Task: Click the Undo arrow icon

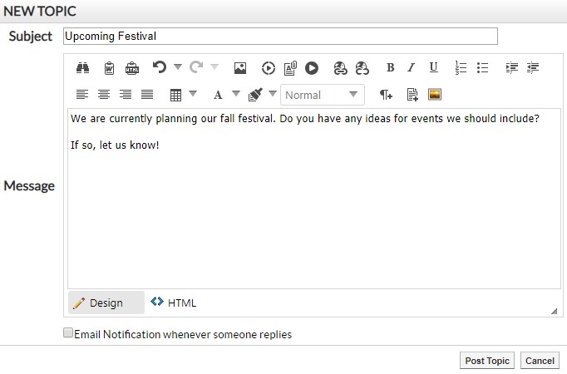Action: [160, 68]
